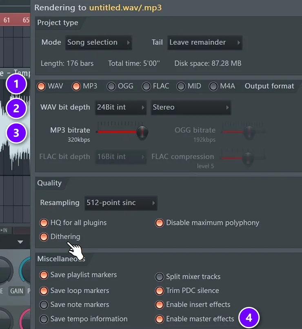The height and width of the screenshot is (329, 302).
Task: Click the Total time: 5'00'' text
Action: [134, 63]
